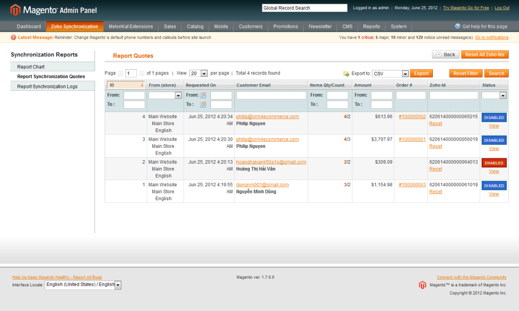Click the Customer Email filter field
This screenshot has width=519, height=311.
click(271, 95)
